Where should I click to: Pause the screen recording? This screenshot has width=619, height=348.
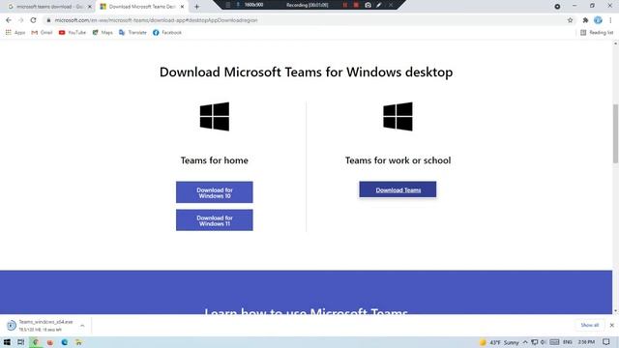pyautogui.click(x=345, y=5)
